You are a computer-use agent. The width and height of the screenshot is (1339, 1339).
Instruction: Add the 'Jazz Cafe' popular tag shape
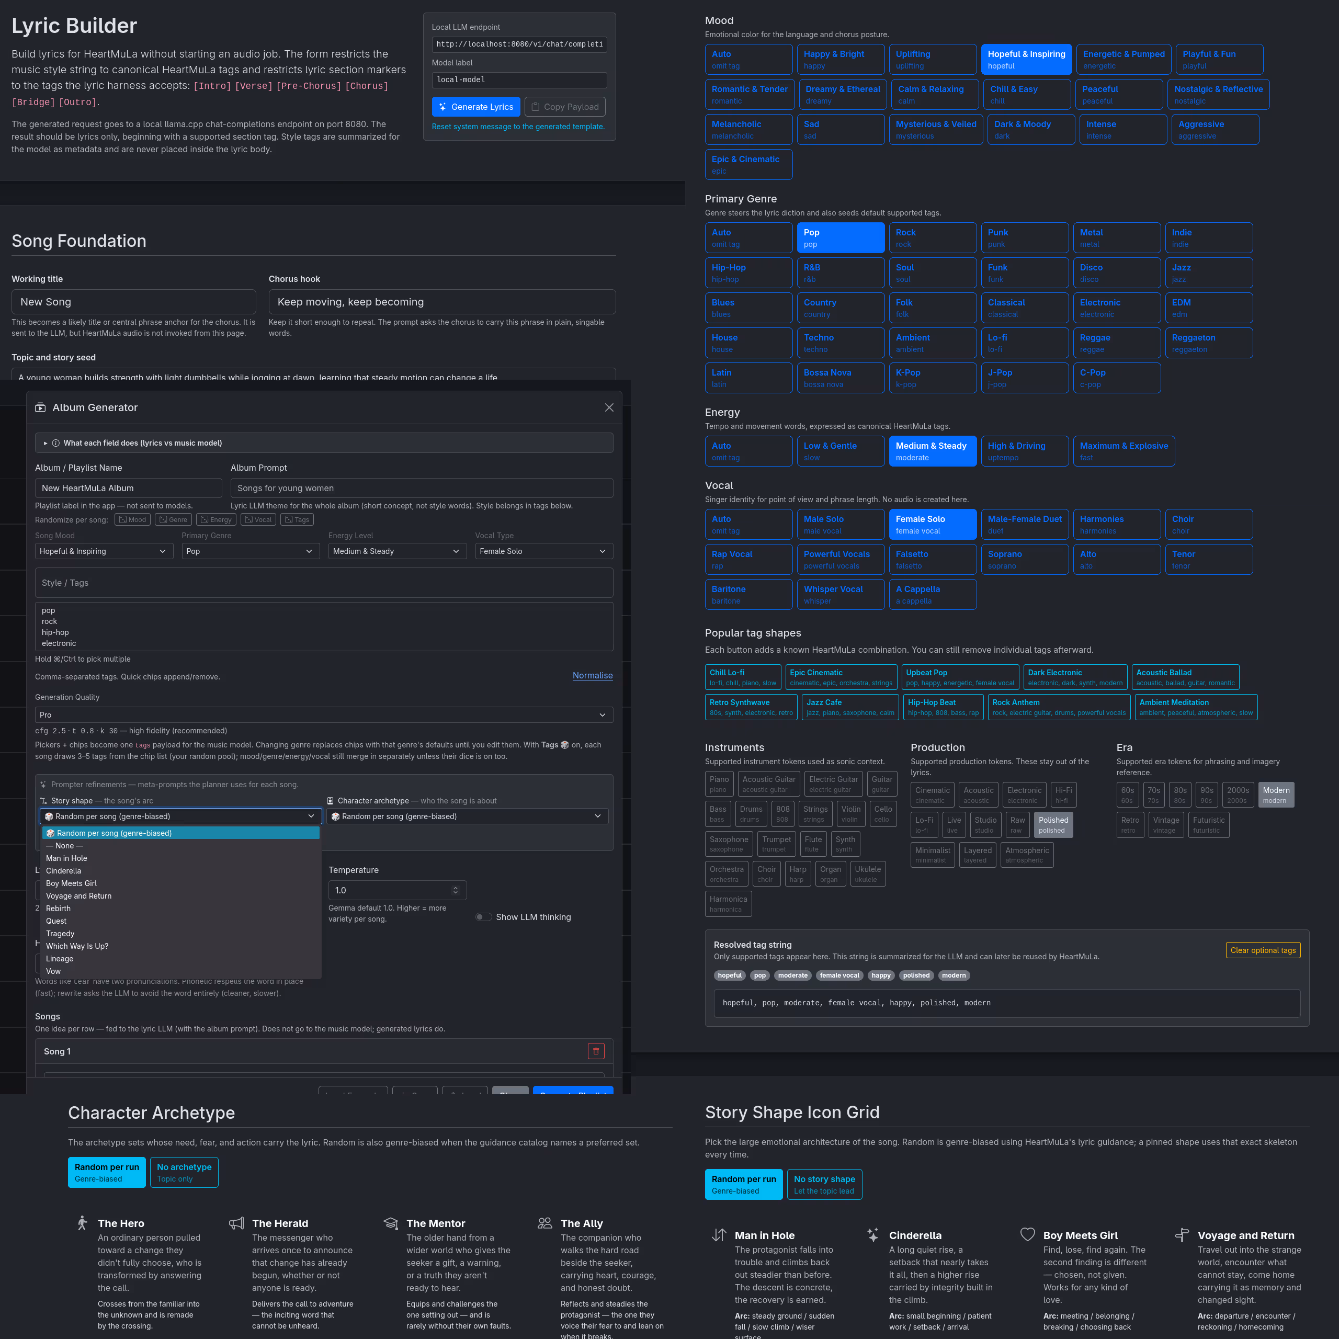(x=850, y=707)
